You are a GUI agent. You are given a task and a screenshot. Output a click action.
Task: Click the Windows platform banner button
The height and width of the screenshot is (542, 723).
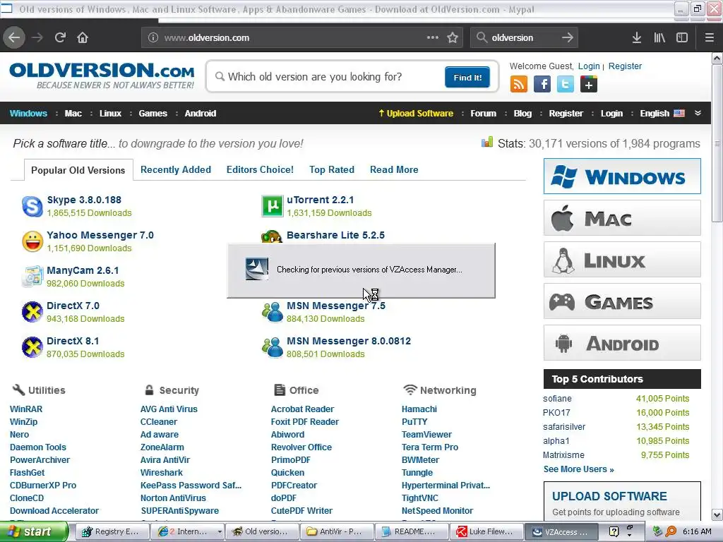click(622, 176)
